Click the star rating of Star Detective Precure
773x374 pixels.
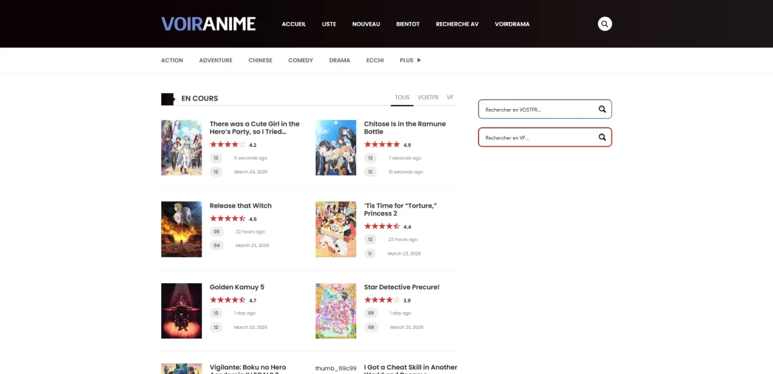382,300
